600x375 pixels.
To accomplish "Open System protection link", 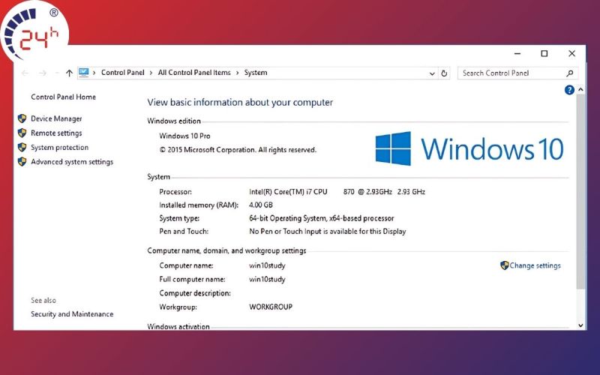I will click(x=60, y=147).
